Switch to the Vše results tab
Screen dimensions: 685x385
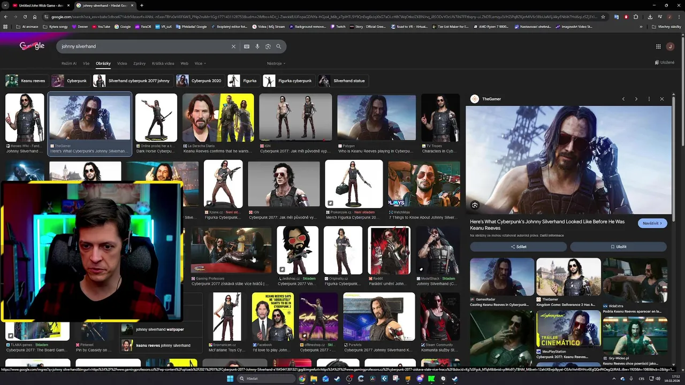86,64
